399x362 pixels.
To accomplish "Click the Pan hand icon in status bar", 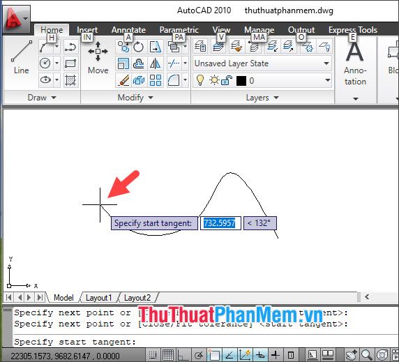I will click(x=352, y=355).
